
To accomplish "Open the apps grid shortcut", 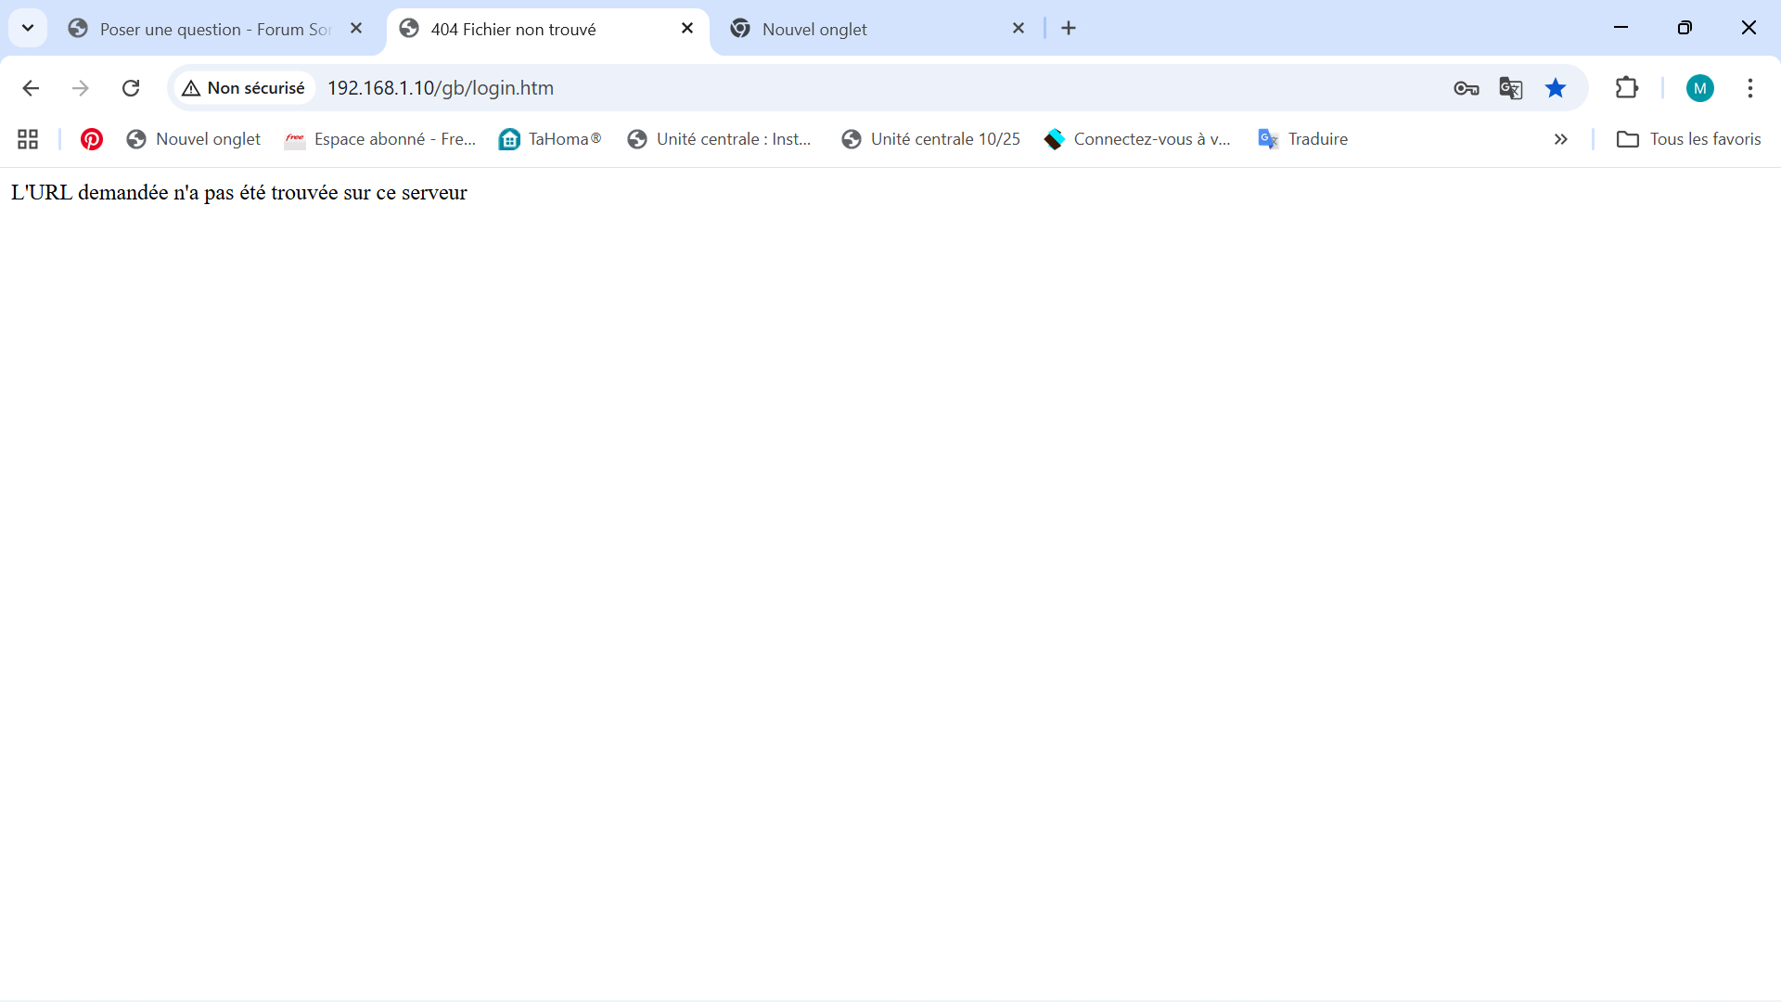I will (x=28, y=139).
